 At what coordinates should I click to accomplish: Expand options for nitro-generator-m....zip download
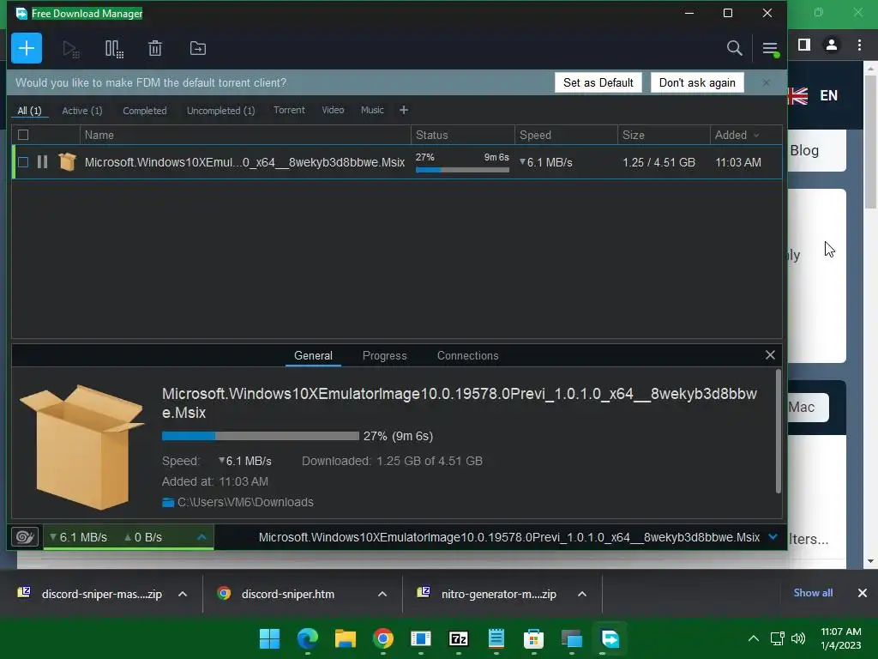point(582,594)
